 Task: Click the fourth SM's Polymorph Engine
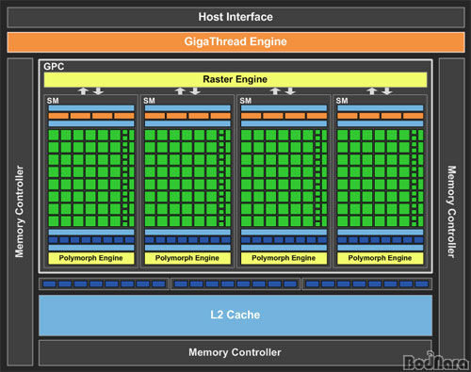(381, 258)
